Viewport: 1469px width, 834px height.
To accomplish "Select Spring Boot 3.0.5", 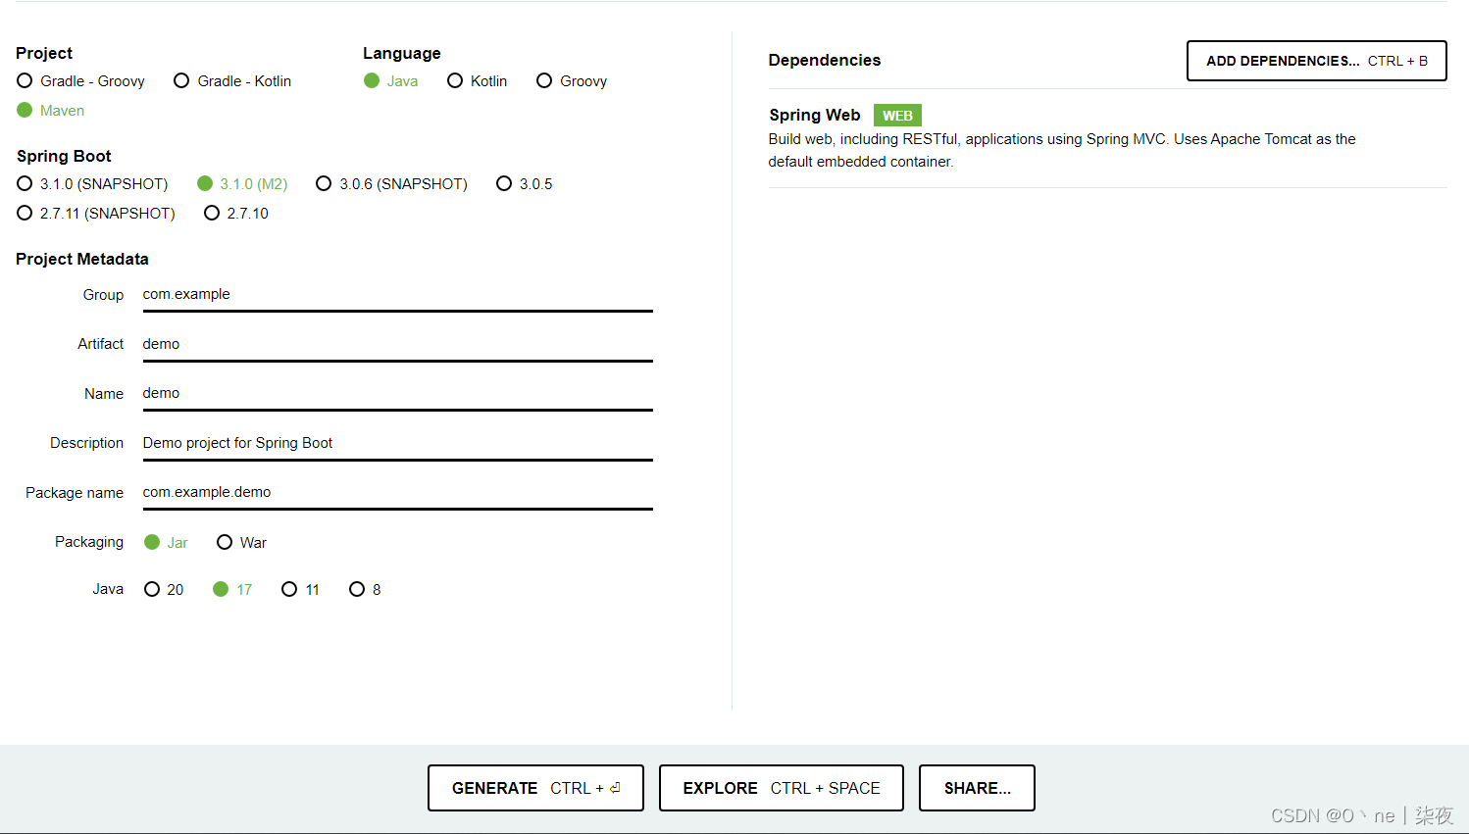I will (x=525, y=184).
